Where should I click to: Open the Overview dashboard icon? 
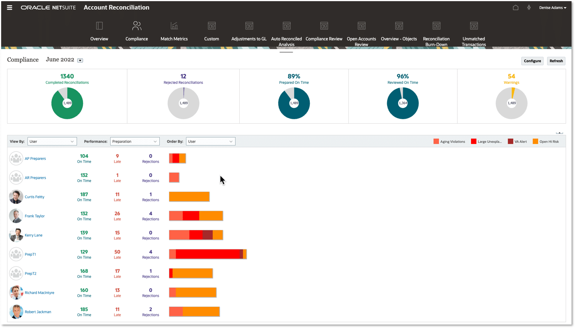(99, 26)
